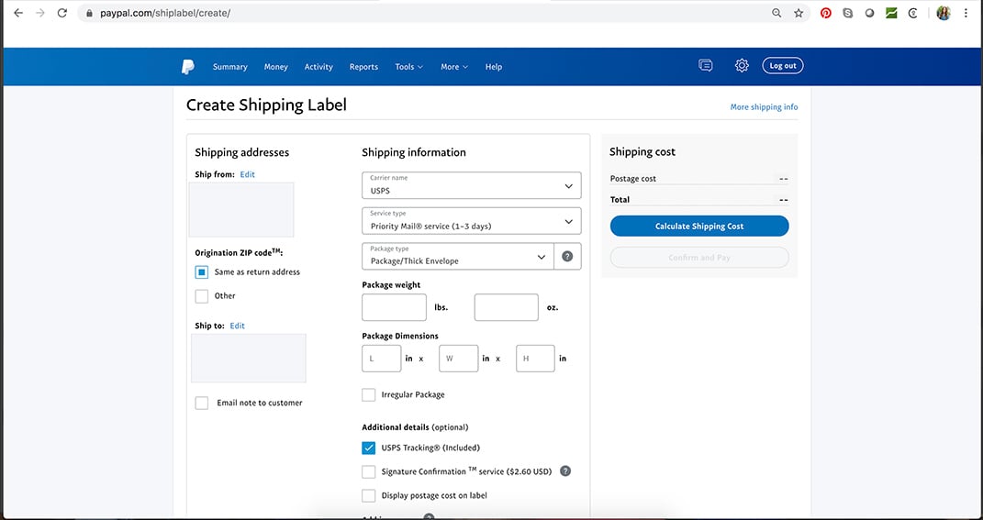983x520 pixels.
Task: Open More shipping info link
Action: point(764,107)
